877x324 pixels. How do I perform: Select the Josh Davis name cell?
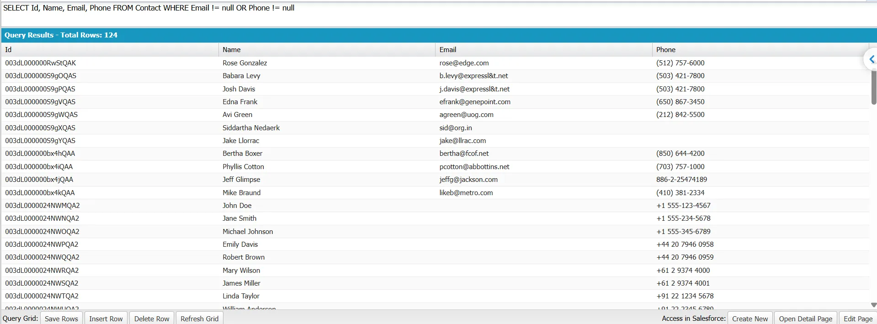pos(327,89)
